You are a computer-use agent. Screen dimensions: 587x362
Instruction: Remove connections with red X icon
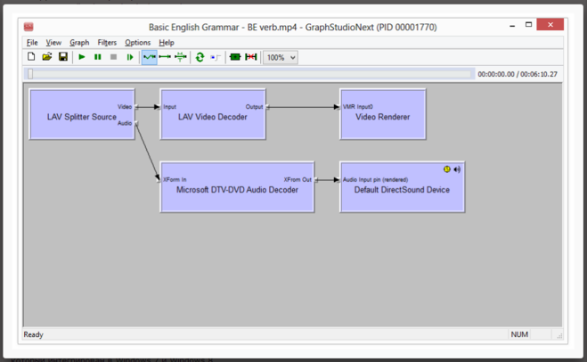(251, 57)
